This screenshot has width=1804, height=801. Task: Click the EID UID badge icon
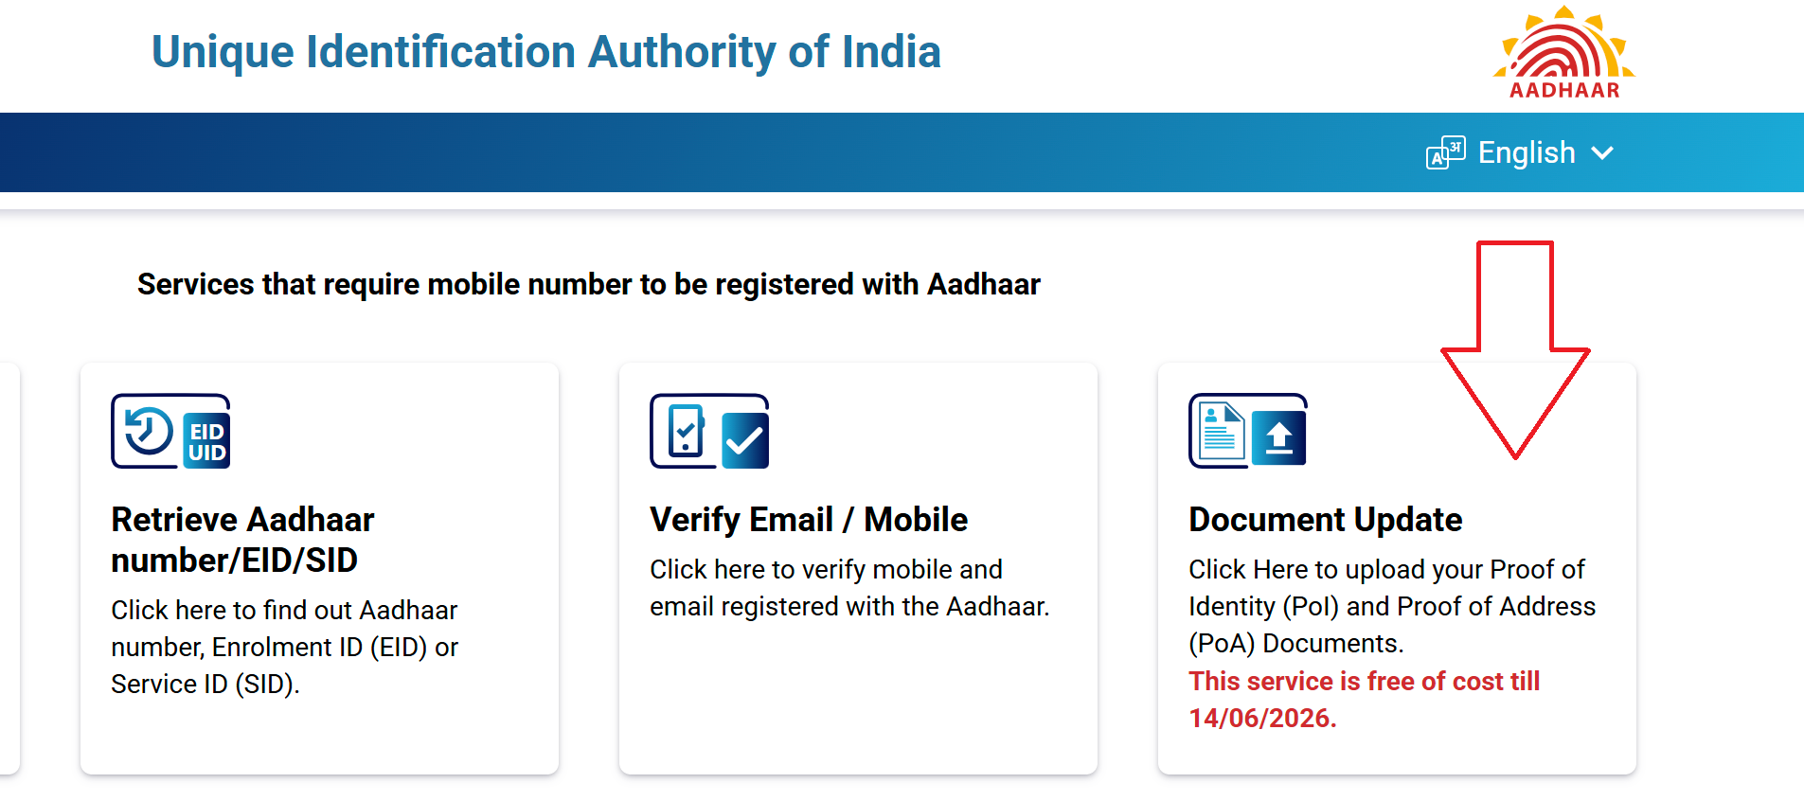(x=206, y=441)
